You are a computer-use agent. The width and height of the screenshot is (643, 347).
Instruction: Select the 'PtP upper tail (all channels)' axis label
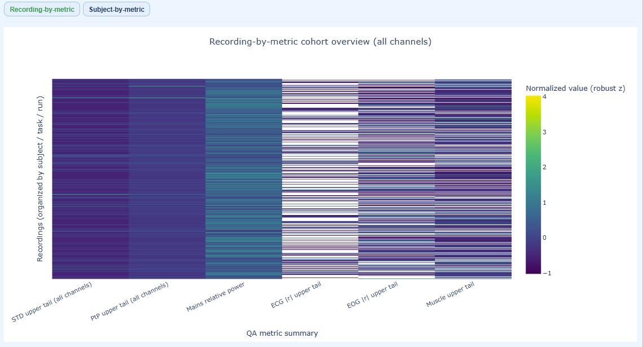[x=130, y=302]
